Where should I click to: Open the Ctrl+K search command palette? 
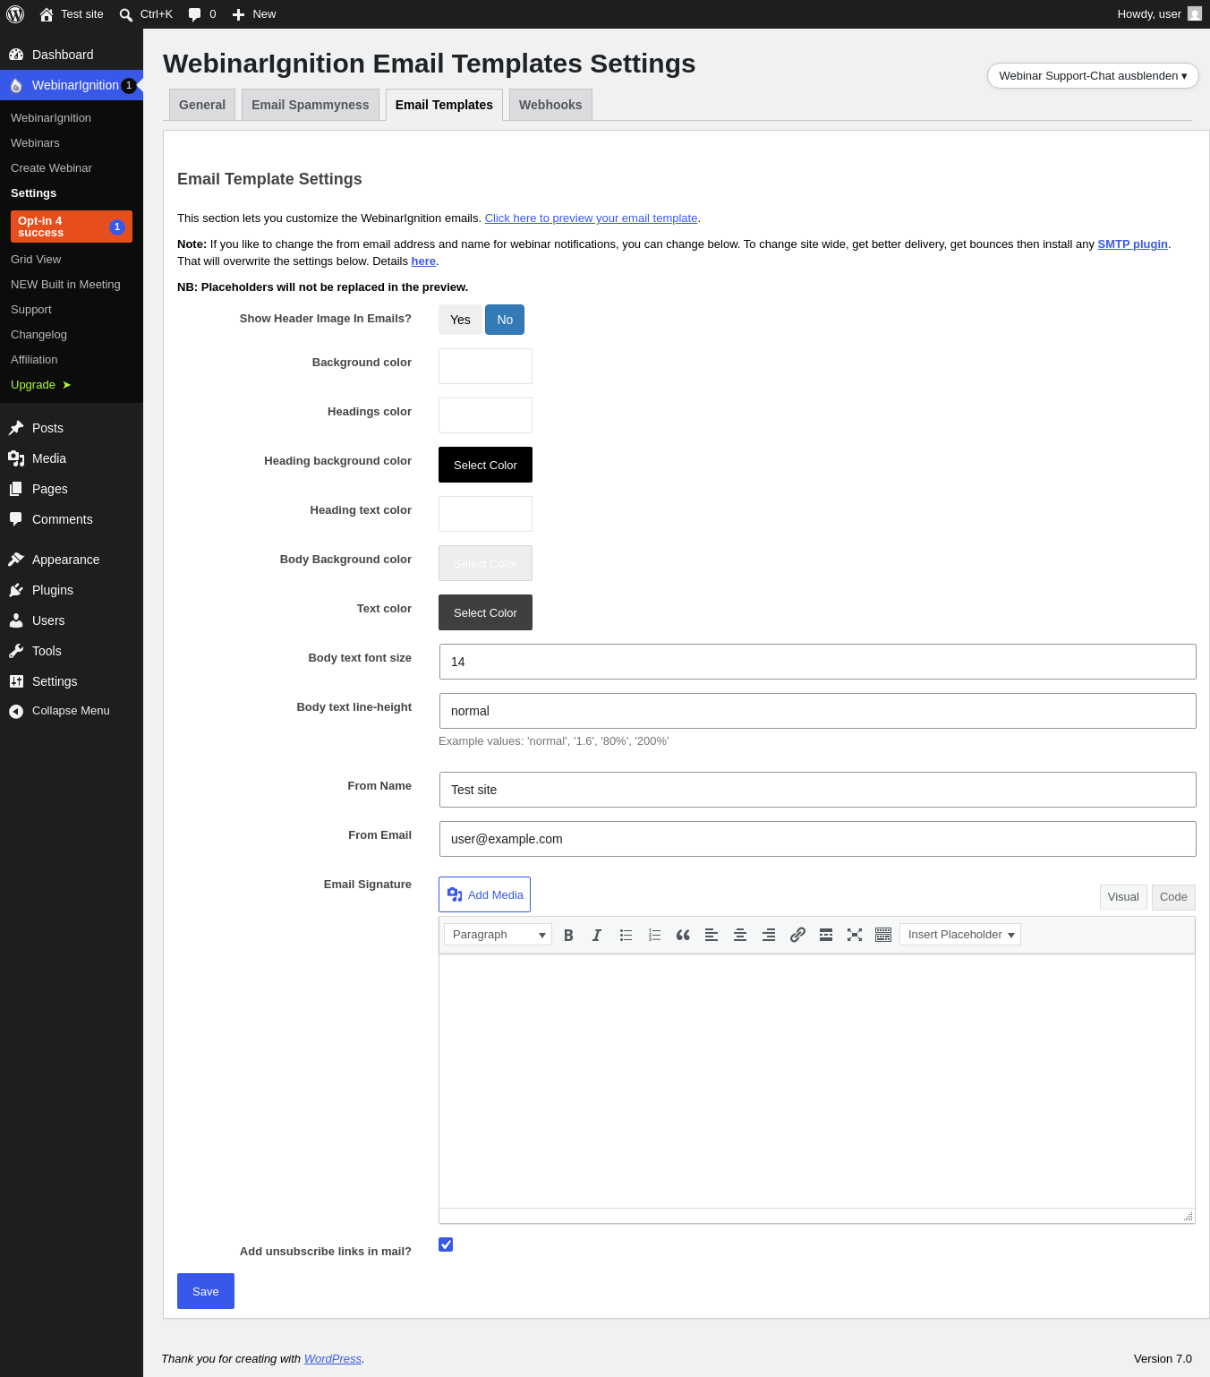[x=146, y=14]
